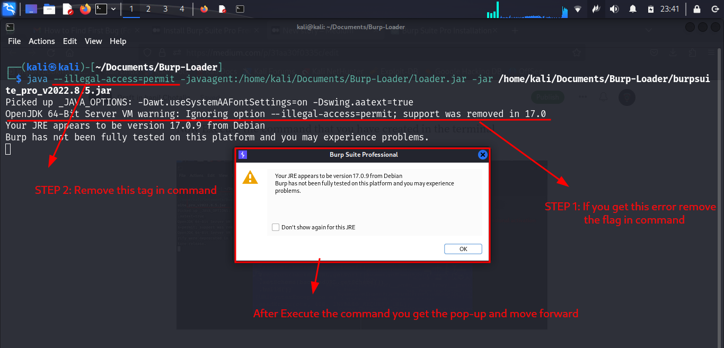Viewport: 724px width, 348px height.
Task: Click the yellow warning triangle icon
Action: click(x=250, y=177)
